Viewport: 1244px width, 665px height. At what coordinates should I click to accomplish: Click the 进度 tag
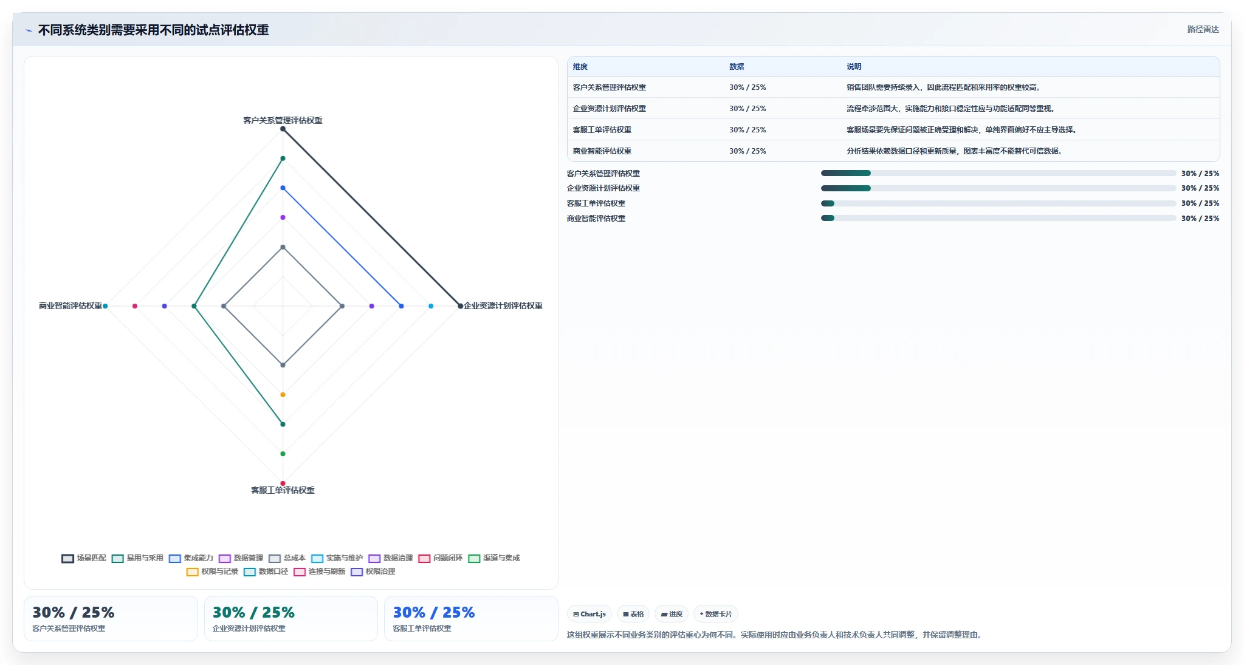tap(672, 614)
